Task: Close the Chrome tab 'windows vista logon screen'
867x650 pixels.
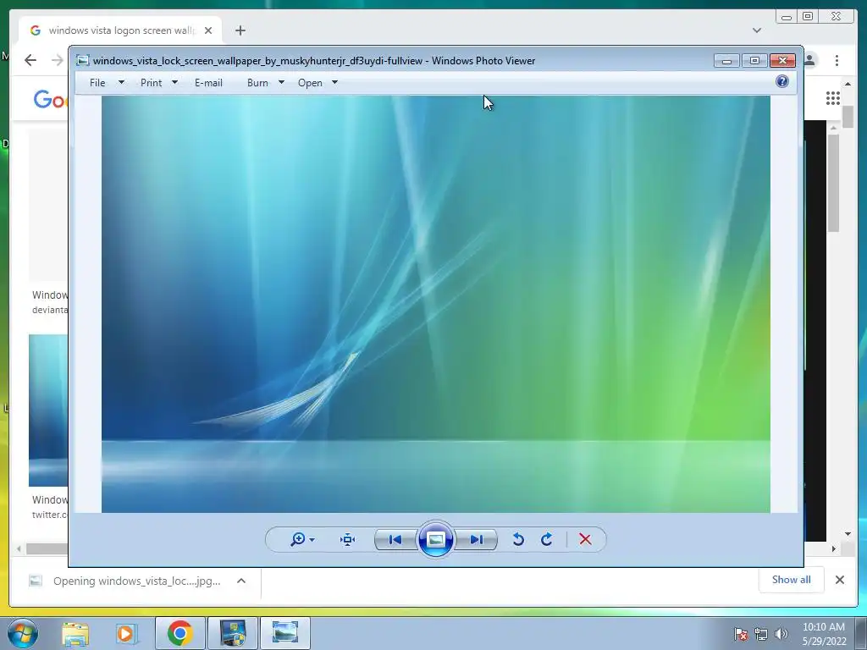Action: pyautogui.click(x=208, y=30)
